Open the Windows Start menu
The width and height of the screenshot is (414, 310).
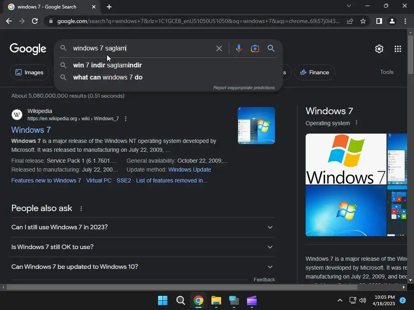163,300
